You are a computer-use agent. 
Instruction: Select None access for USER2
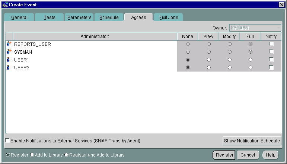pyautogui.click(x=188, y=67)
